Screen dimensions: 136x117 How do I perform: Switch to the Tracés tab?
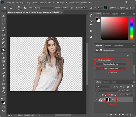click(x=114, y=82)
